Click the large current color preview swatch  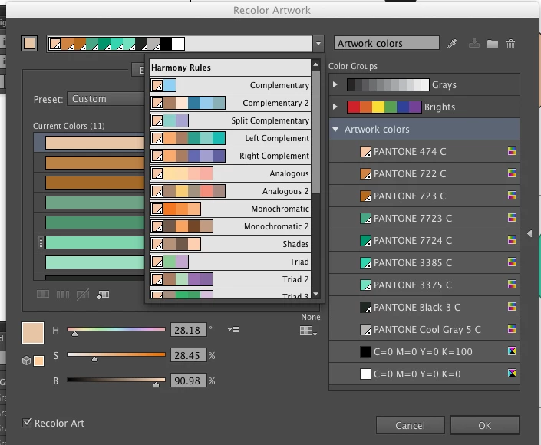click(x=33, y=333)
